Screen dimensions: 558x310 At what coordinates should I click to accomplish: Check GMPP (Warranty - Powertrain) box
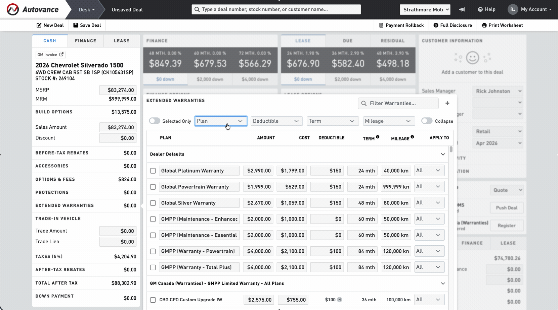tap(153, 251)
